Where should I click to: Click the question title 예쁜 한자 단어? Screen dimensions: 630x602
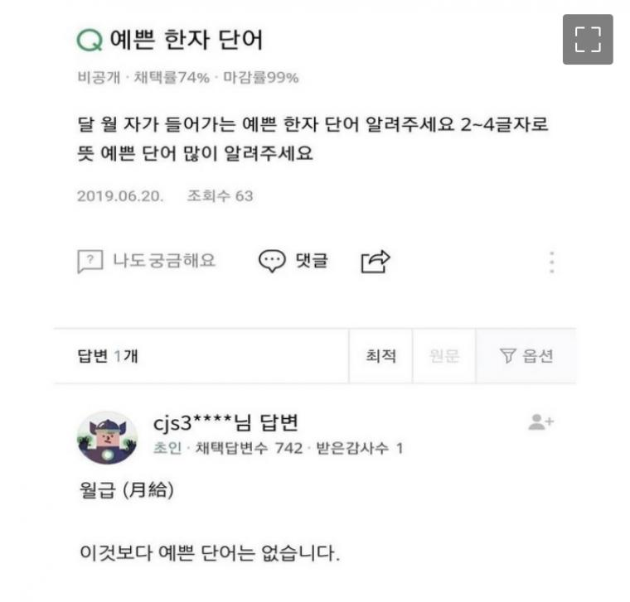click(x=187, y=40)
